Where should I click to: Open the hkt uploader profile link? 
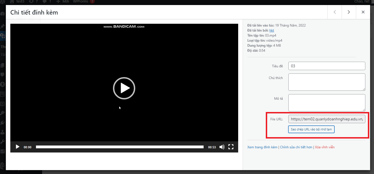point(272,30)
